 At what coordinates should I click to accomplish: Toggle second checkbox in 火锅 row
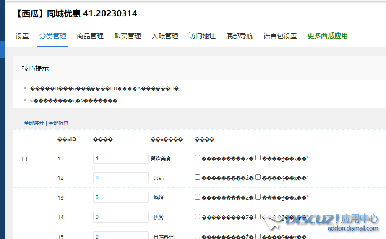(x=258, y=177)
